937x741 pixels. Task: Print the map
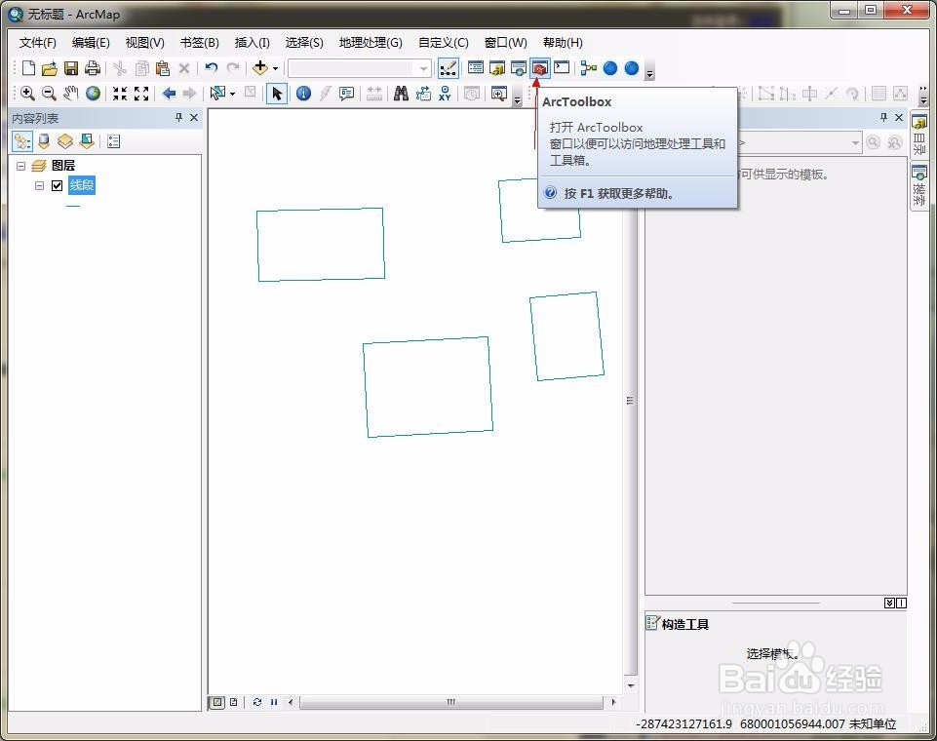[92, 68]
